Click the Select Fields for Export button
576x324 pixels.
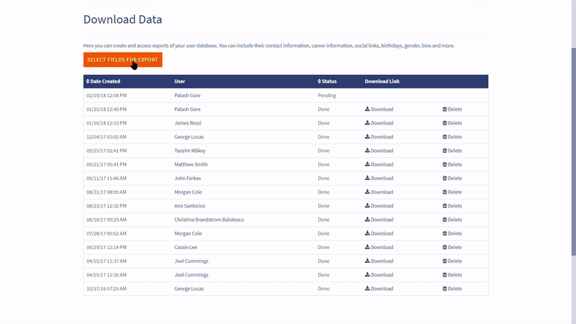pyautogui.click(x=122, y=60)
